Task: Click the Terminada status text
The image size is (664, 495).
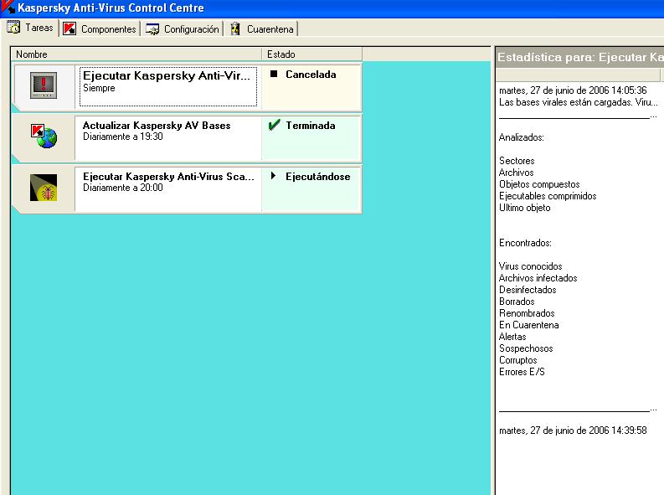Action: [311, 126]
